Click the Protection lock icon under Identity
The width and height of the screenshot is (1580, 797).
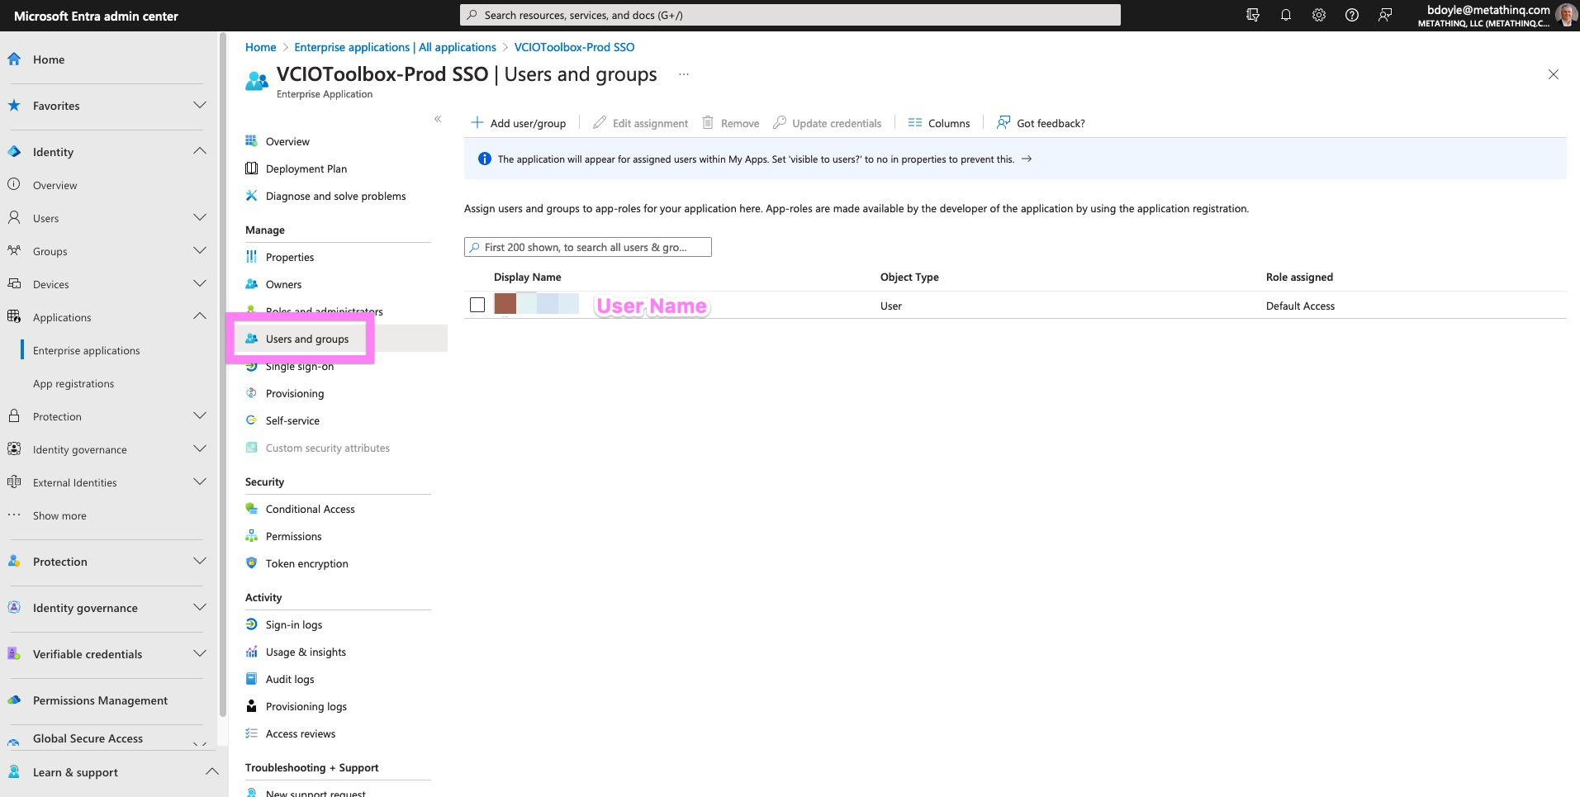tap(14, 415)
